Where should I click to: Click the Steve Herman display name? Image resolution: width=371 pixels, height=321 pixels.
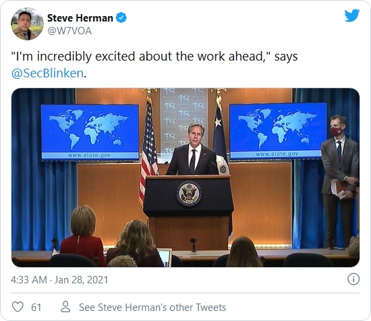[x=80, y=18]
